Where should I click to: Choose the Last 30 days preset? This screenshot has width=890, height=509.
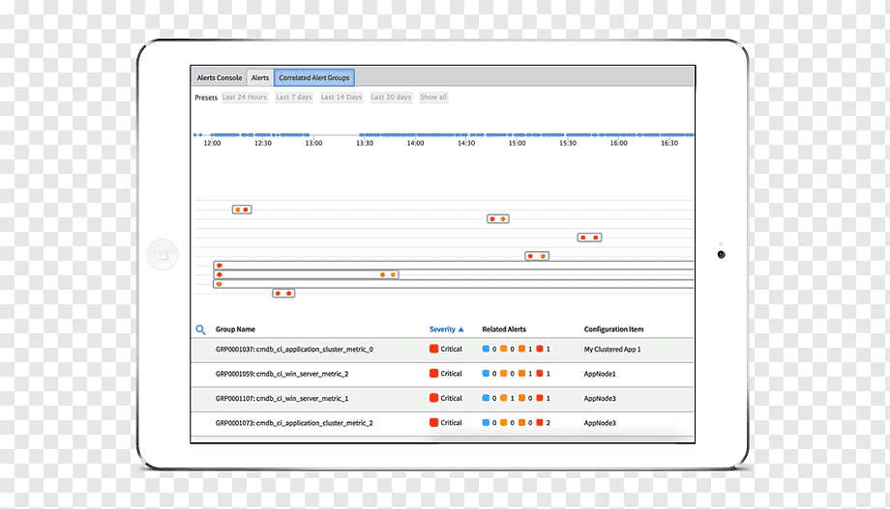click(x=391, y=97)
